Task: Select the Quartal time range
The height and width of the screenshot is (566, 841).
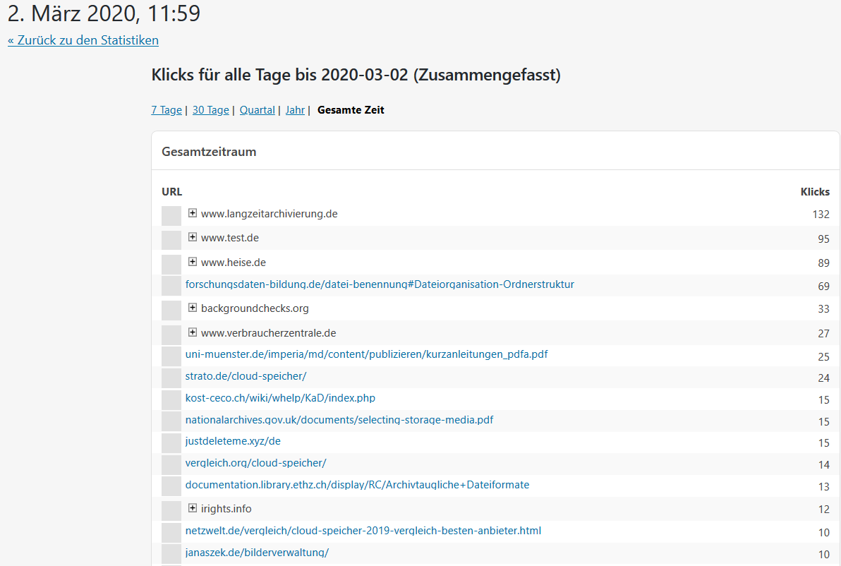Action: pos(257,110)
